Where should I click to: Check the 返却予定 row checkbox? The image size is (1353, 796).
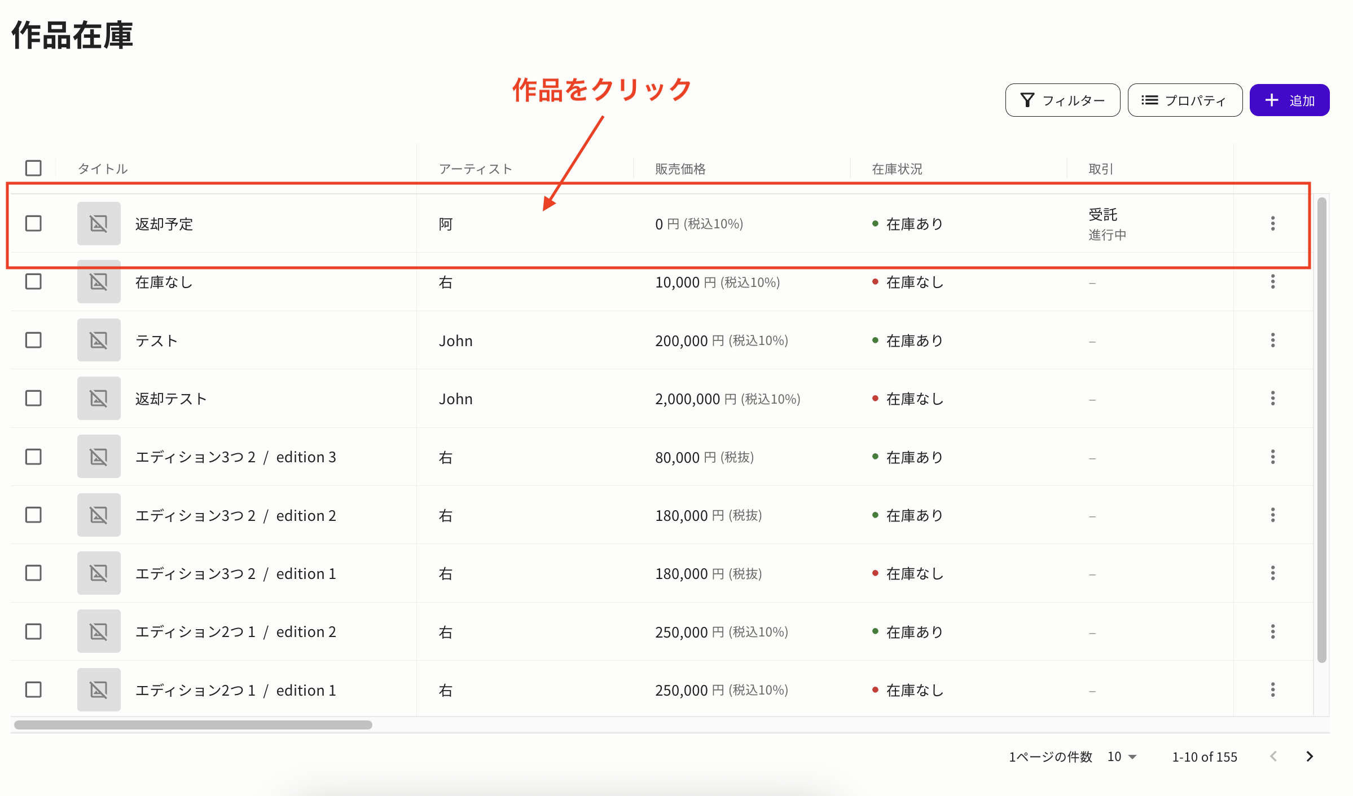(33, 224)
